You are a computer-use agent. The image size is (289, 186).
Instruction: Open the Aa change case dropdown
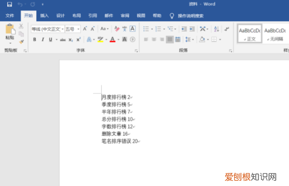[x=105, y=29]
